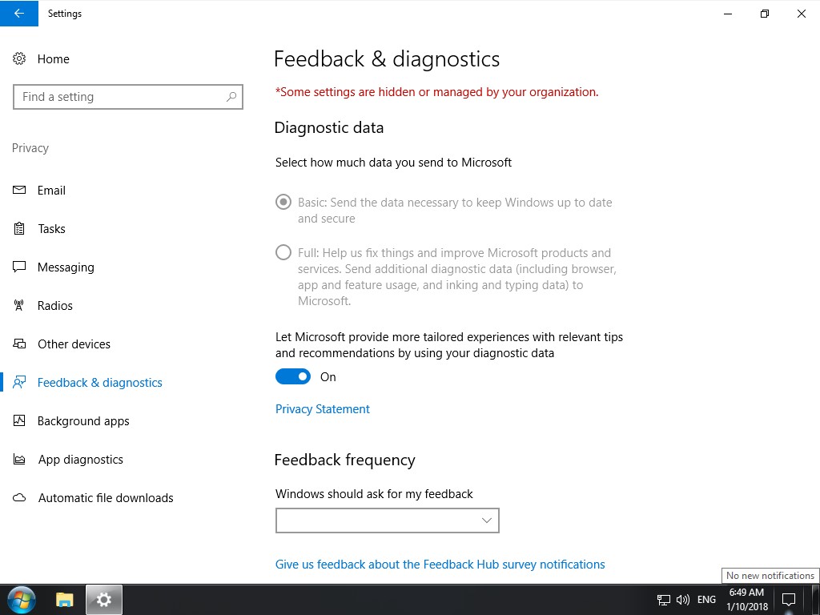Click the 'Diagnostic data' heading
820x615 pixels.
329,127
